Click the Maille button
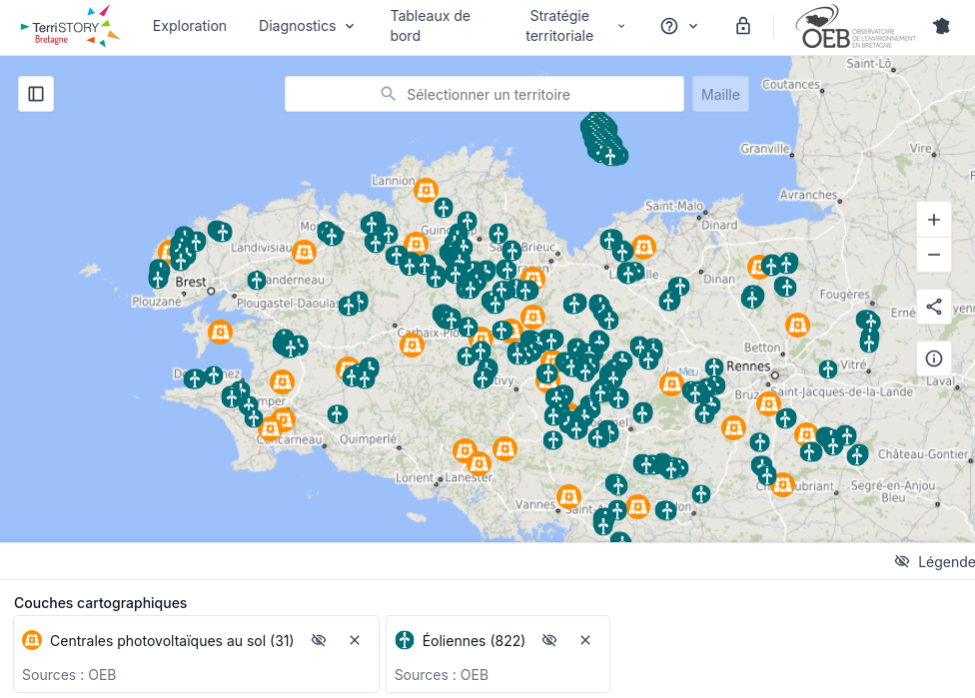Screen dimensions: 975x698 pos(720,95)
